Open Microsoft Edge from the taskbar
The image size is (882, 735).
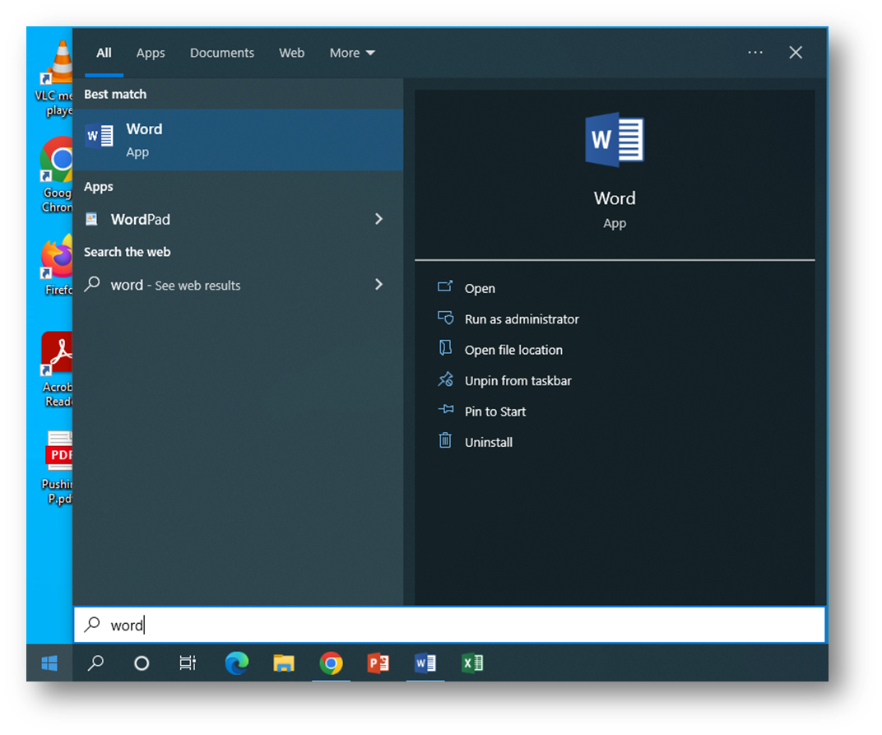click(x=237, y=663)
